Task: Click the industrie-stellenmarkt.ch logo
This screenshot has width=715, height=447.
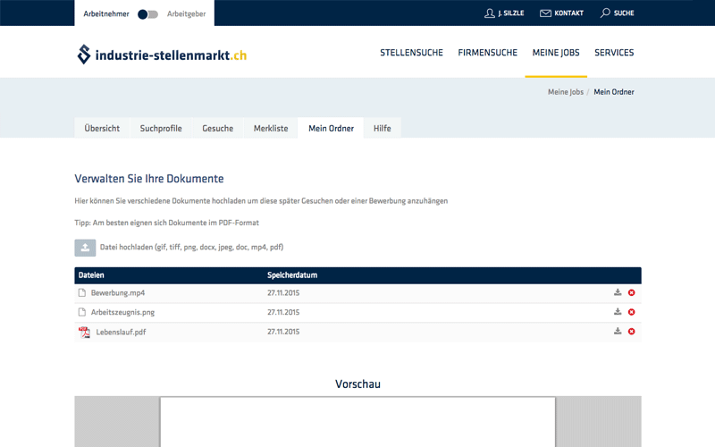Action: point(162,55)
